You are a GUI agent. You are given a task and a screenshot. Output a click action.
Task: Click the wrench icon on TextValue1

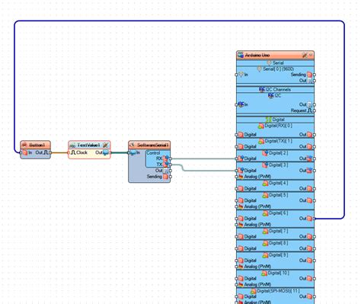point(106,145)
